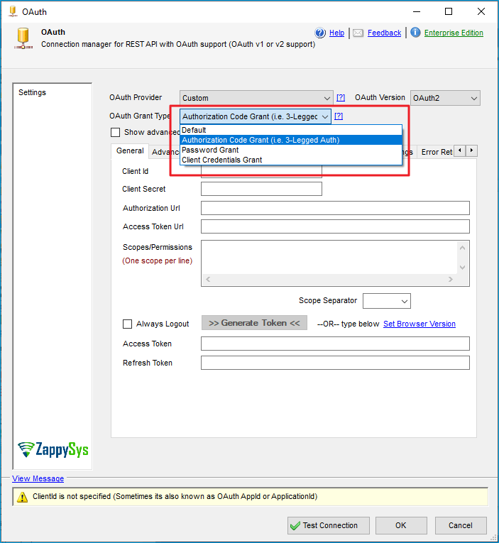Click the blue Help question-mark icon
The image size is (499, 543).
click(x=320, y=33)
